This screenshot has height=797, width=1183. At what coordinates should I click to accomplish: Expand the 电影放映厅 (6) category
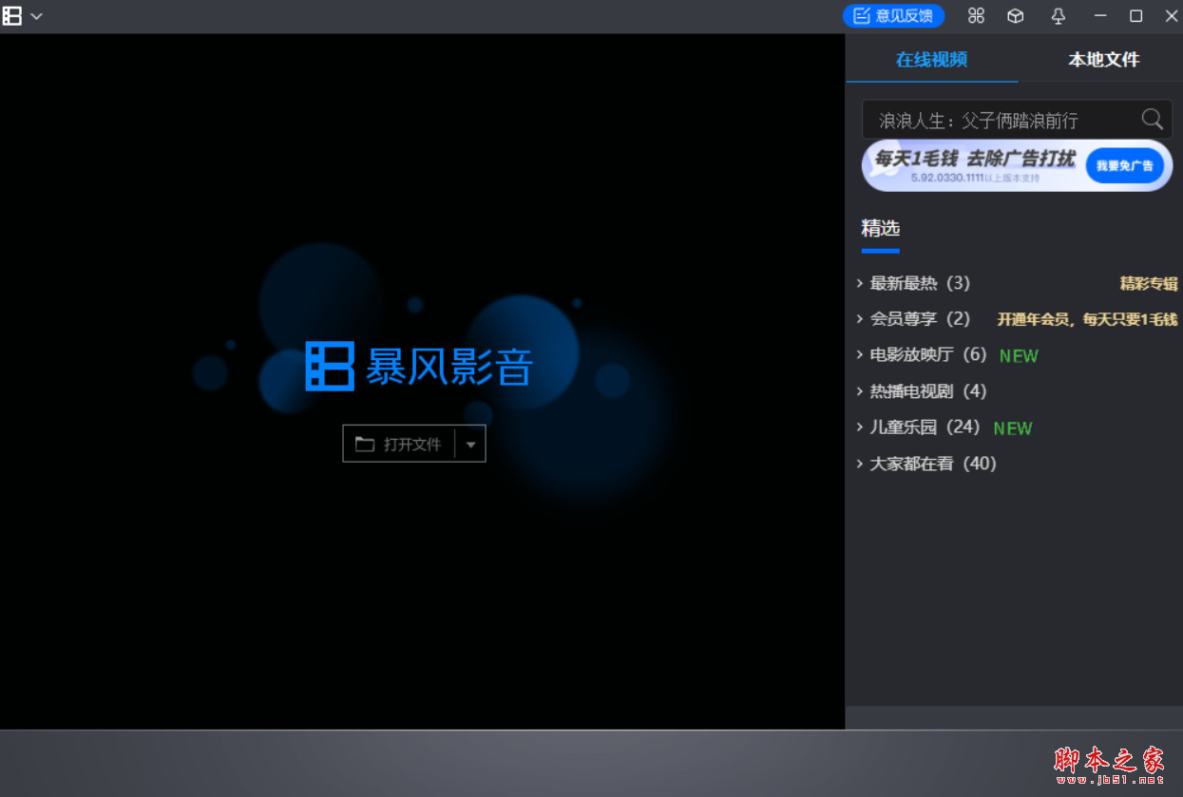[921, 354]
